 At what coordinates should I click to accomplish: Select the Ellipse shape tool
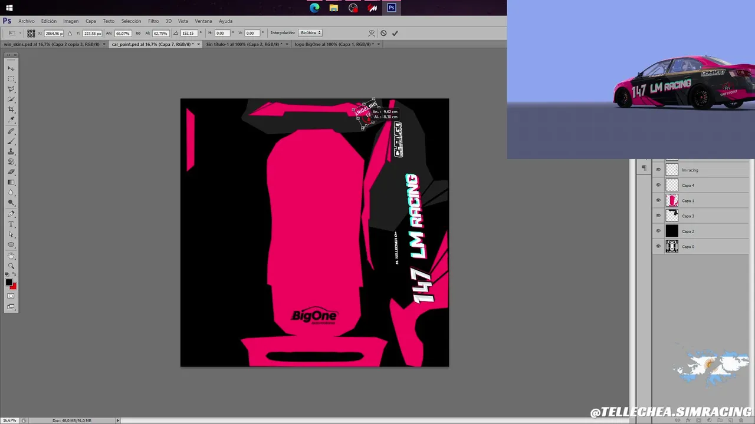pyautogui.click(x=11, y=245)
